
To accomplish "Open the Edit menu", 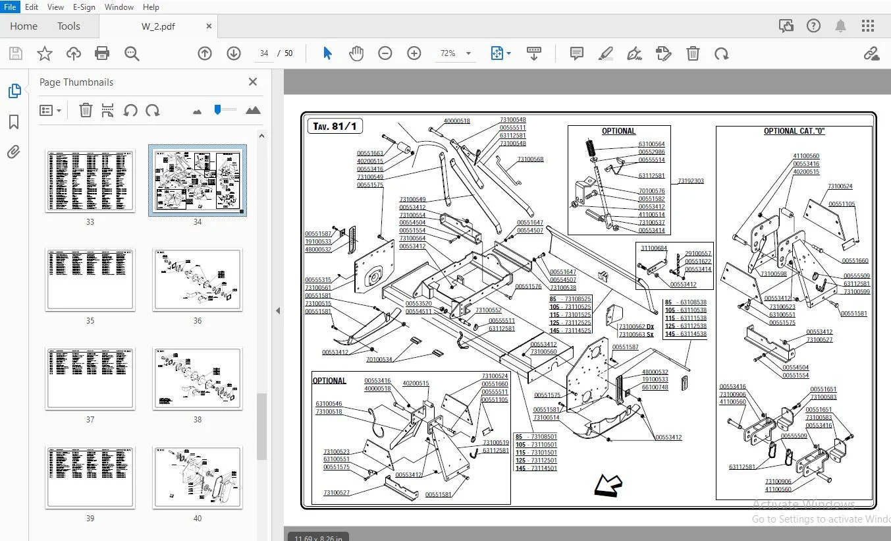I will pos(32,7).
